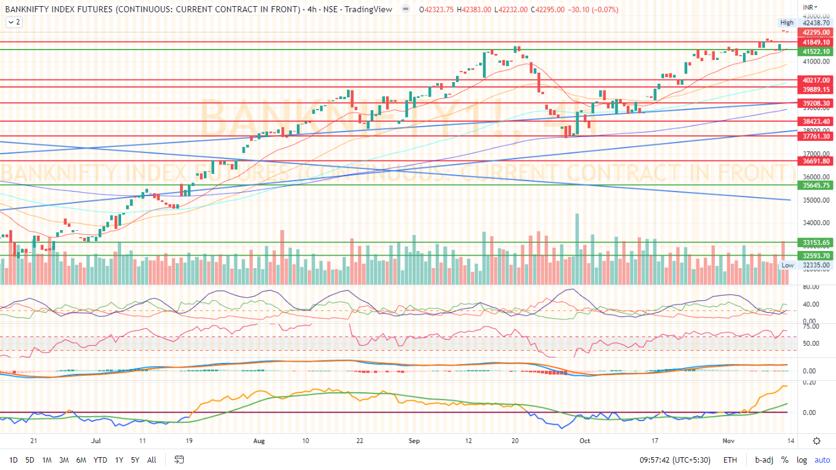Screen dimensions: 836x470
Task: Select the red line label 40217.00
Action: 816,80
